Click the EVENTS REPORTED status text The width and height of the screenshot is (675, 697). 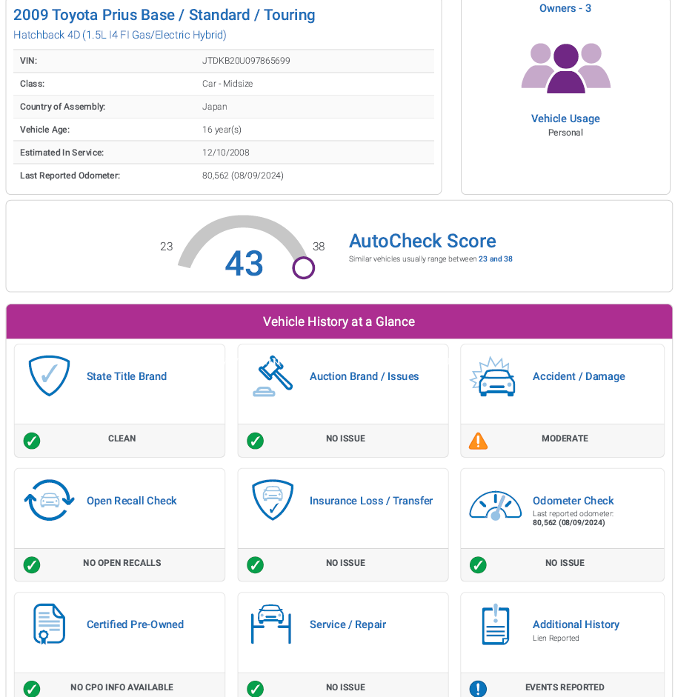point(565,687)
